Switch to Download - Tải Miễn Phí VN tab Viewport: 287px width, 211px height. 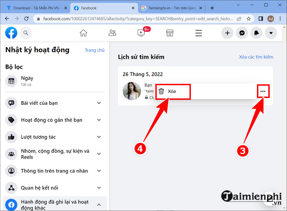click(x=36, y=8)
